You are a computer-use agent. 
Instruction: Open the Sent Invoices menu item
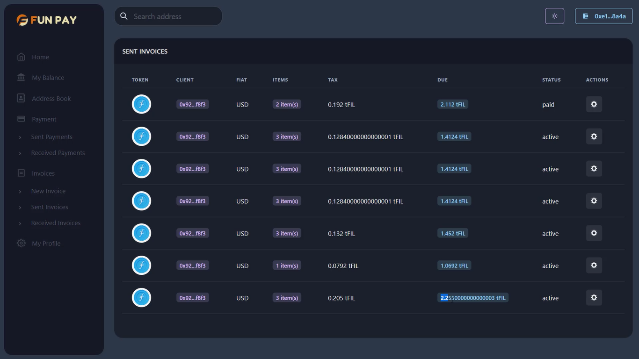(50, 207)
